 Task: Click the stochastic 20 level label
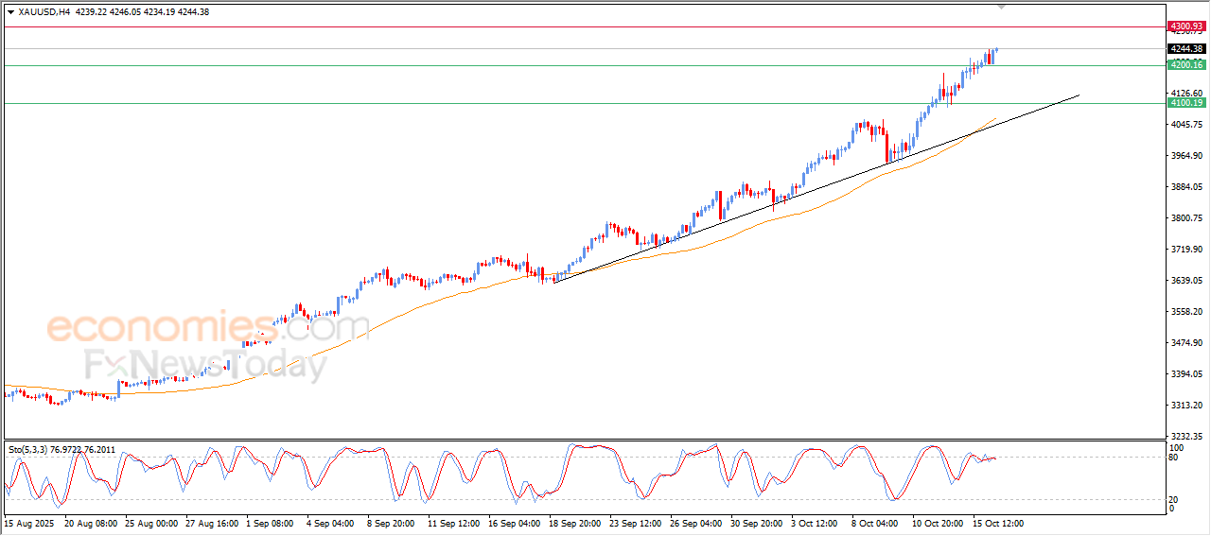point(1175,498)
